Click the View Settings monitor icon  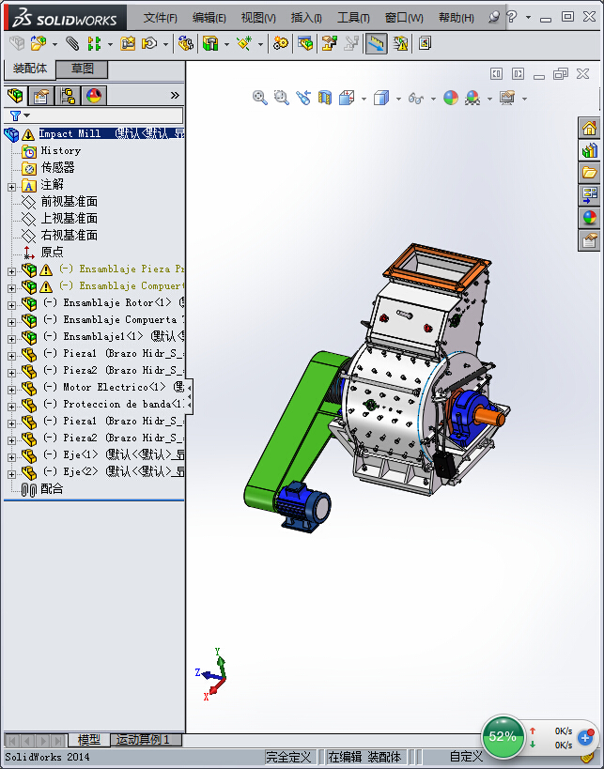coord(507,98)
